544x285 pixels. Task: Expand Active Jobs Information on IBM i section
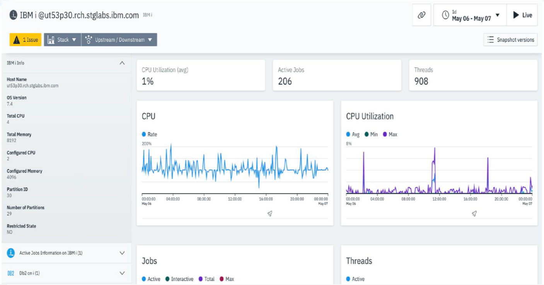click(x=122, y=253)
